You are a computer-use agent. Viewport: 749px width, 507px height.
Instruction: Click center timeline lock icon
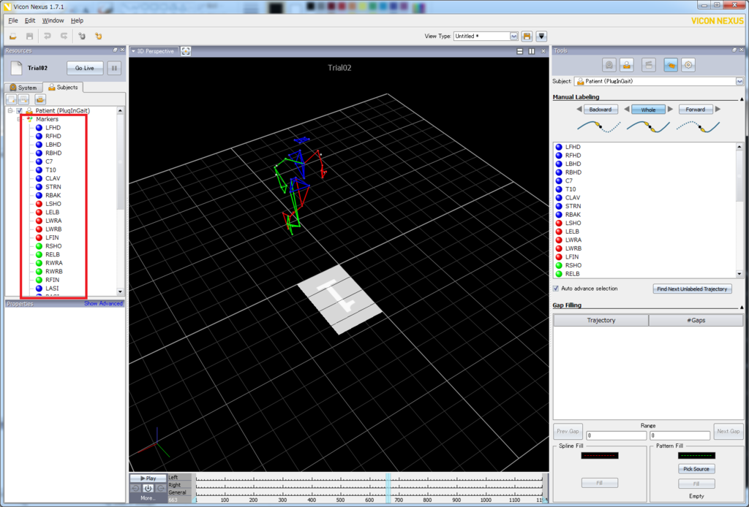(148, 489)
